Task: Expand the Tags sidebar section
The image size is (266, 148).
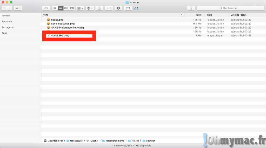Action: (x=4, y=33)
